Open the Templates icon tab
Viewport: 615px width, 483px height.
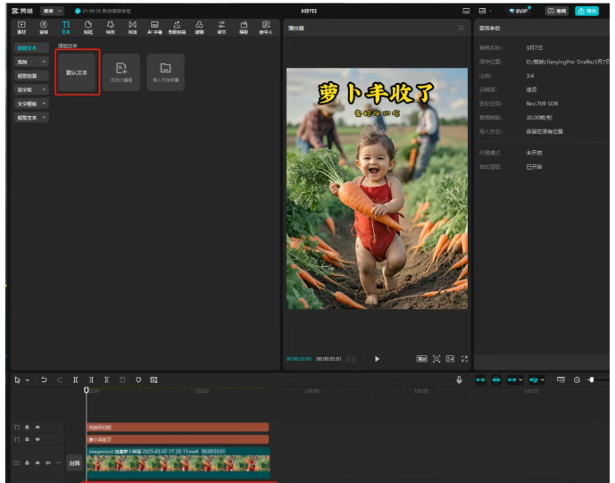click(244, 28)
